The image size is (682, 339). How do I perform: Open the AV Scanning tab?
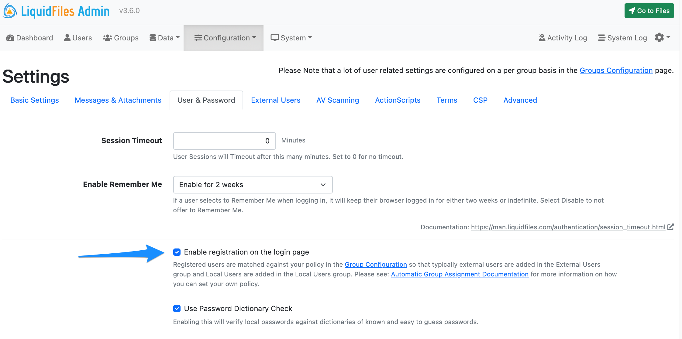tap(338, 100)
